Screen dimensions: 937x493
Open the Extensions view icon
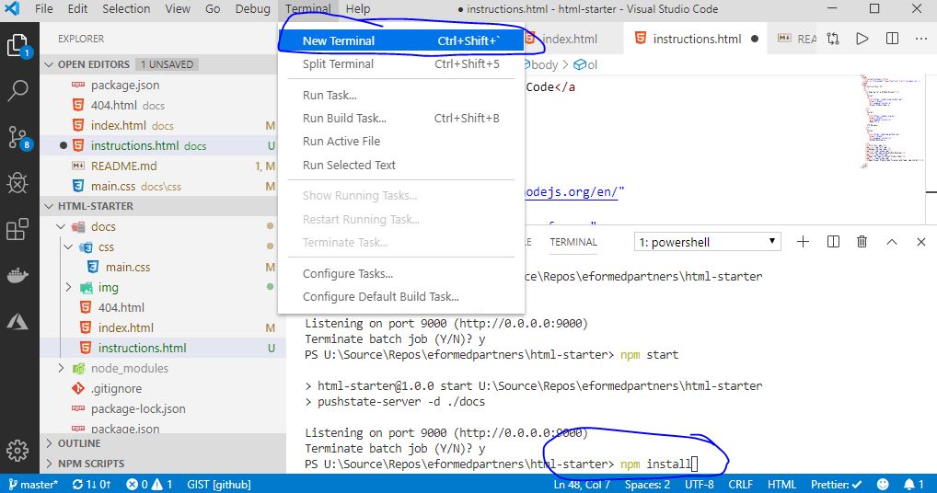click(x=18, y=229)
